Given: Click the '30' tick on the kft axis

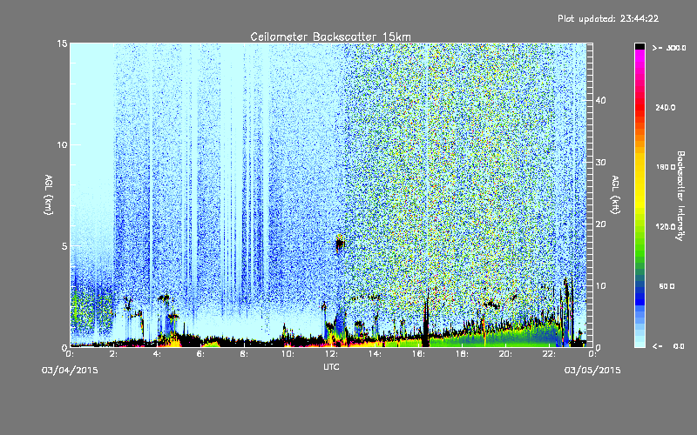Looking at the screenshot, I should pyautogui.click(x=600, y=162).
